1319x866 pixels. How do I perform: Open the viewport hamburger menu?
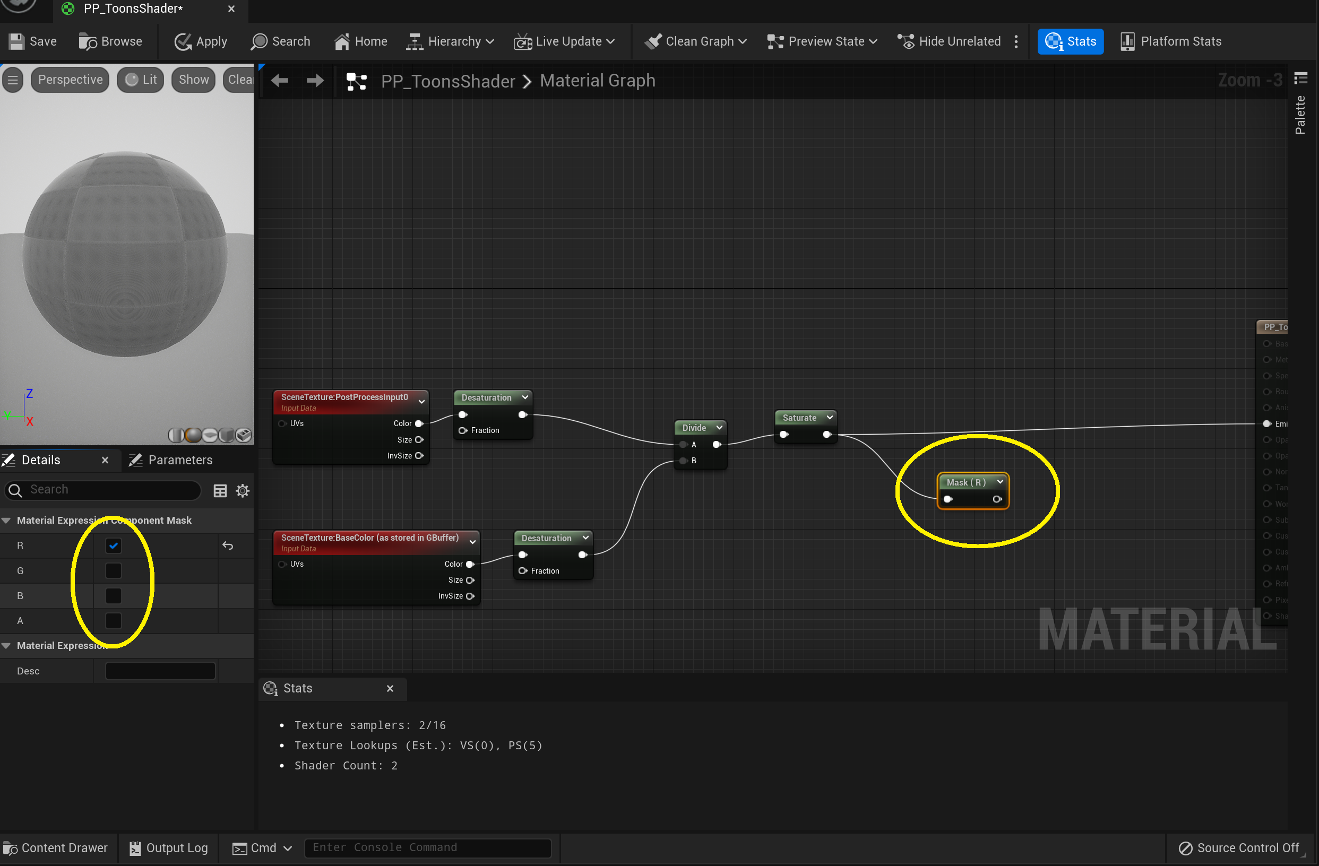[13, 80]
